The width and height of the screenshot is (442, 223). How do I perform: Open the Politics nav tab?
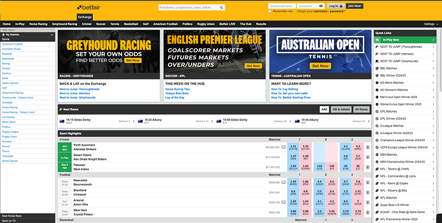point(187,24)
